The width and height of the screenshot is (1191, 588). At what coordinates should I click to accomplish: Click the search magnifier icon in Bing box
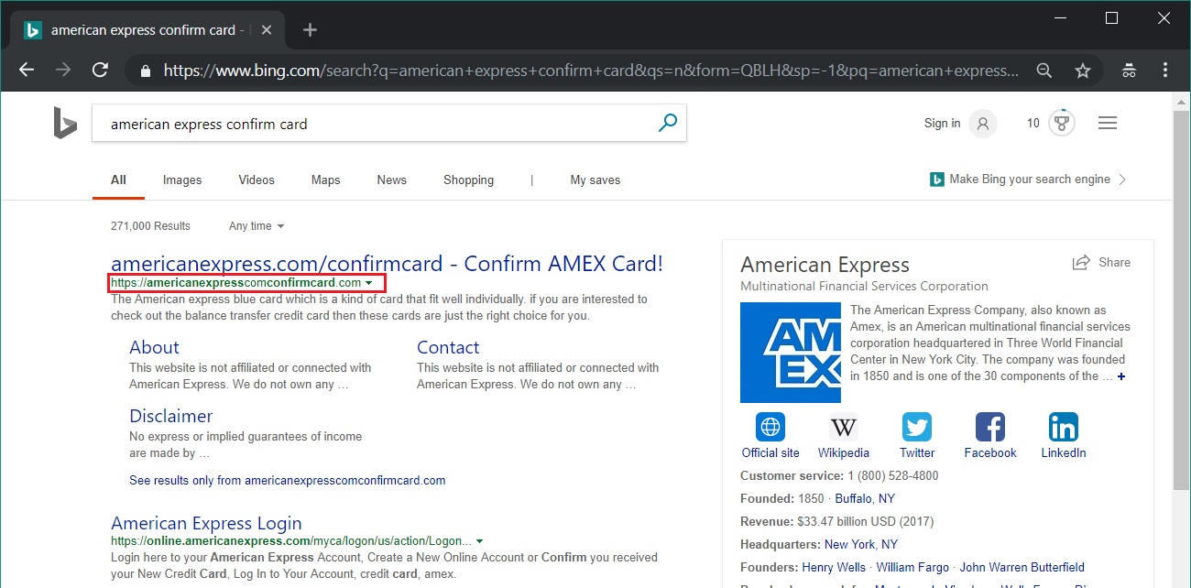pyautogui.click(x=668, y=122)
